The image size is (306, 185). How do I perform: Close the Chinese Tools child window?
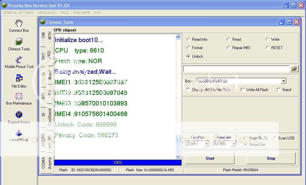[296, 22]
